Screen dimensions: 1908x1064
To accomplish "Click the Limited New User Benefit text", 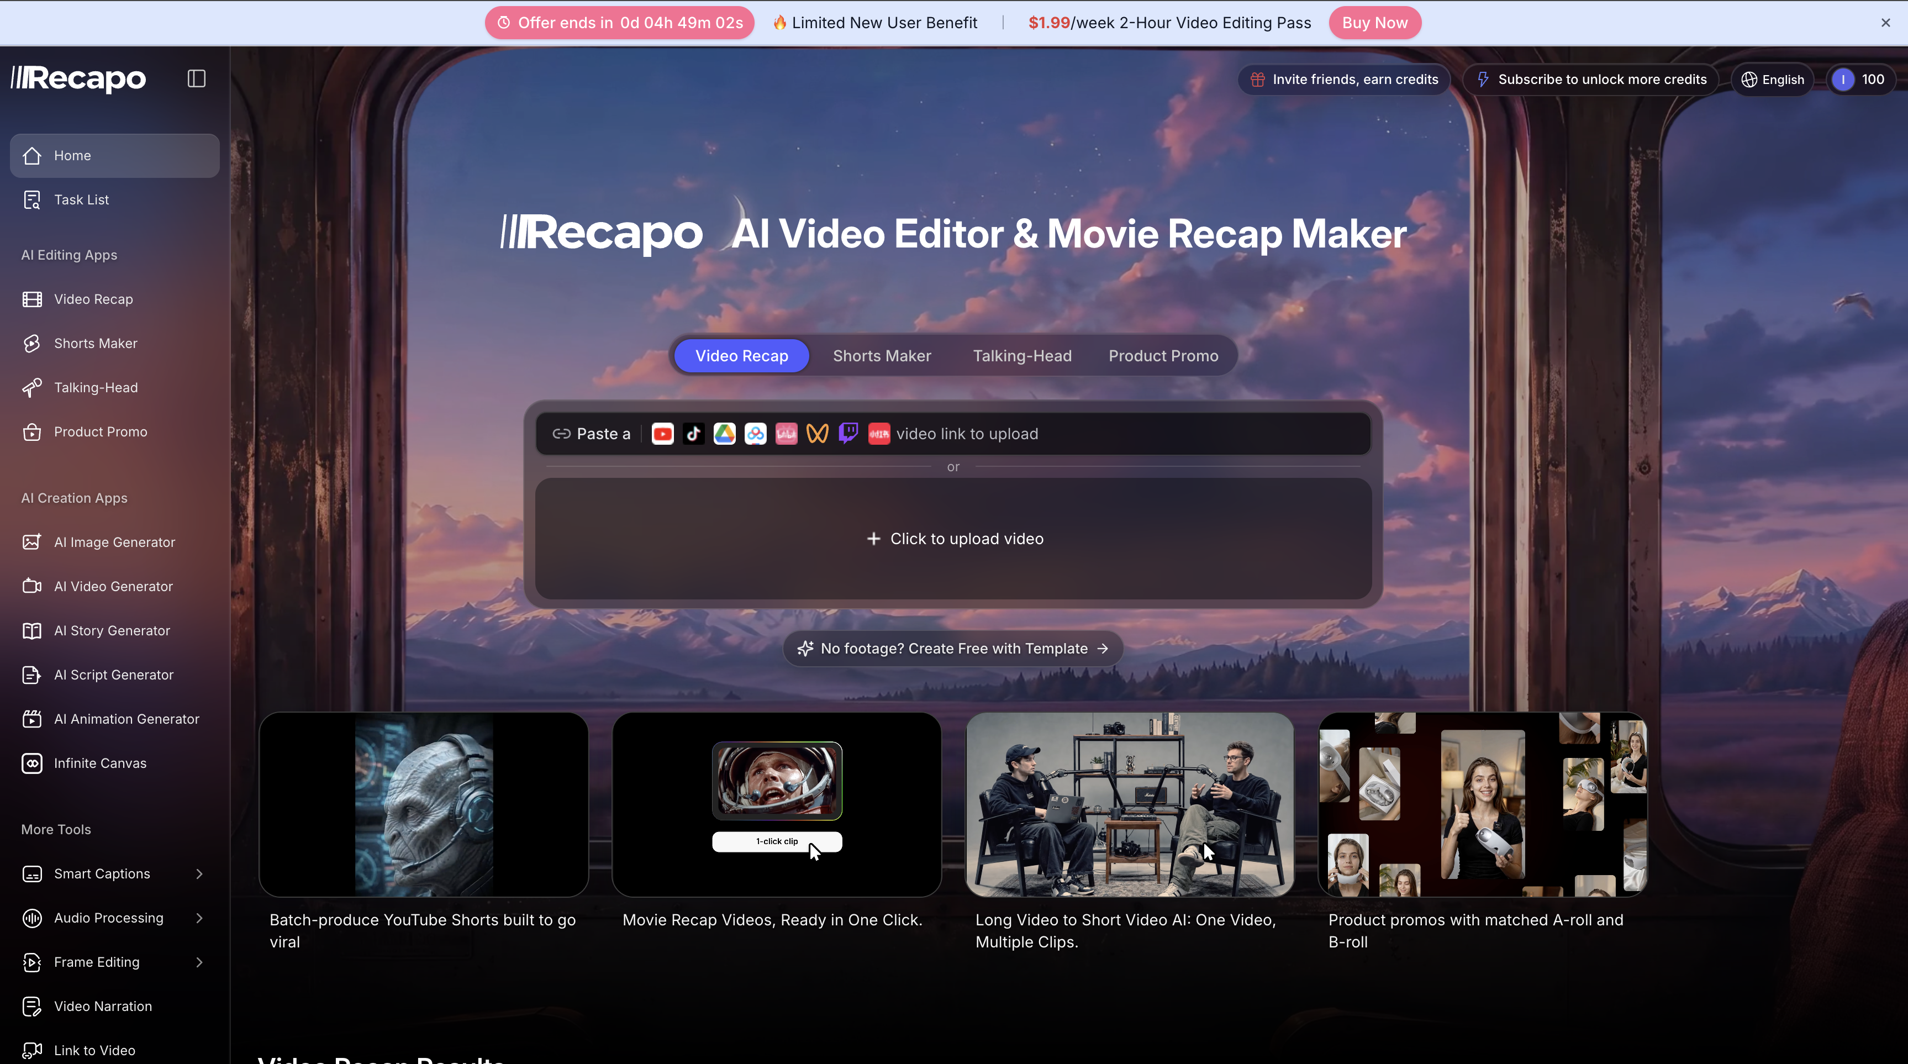I will point(884,23).
